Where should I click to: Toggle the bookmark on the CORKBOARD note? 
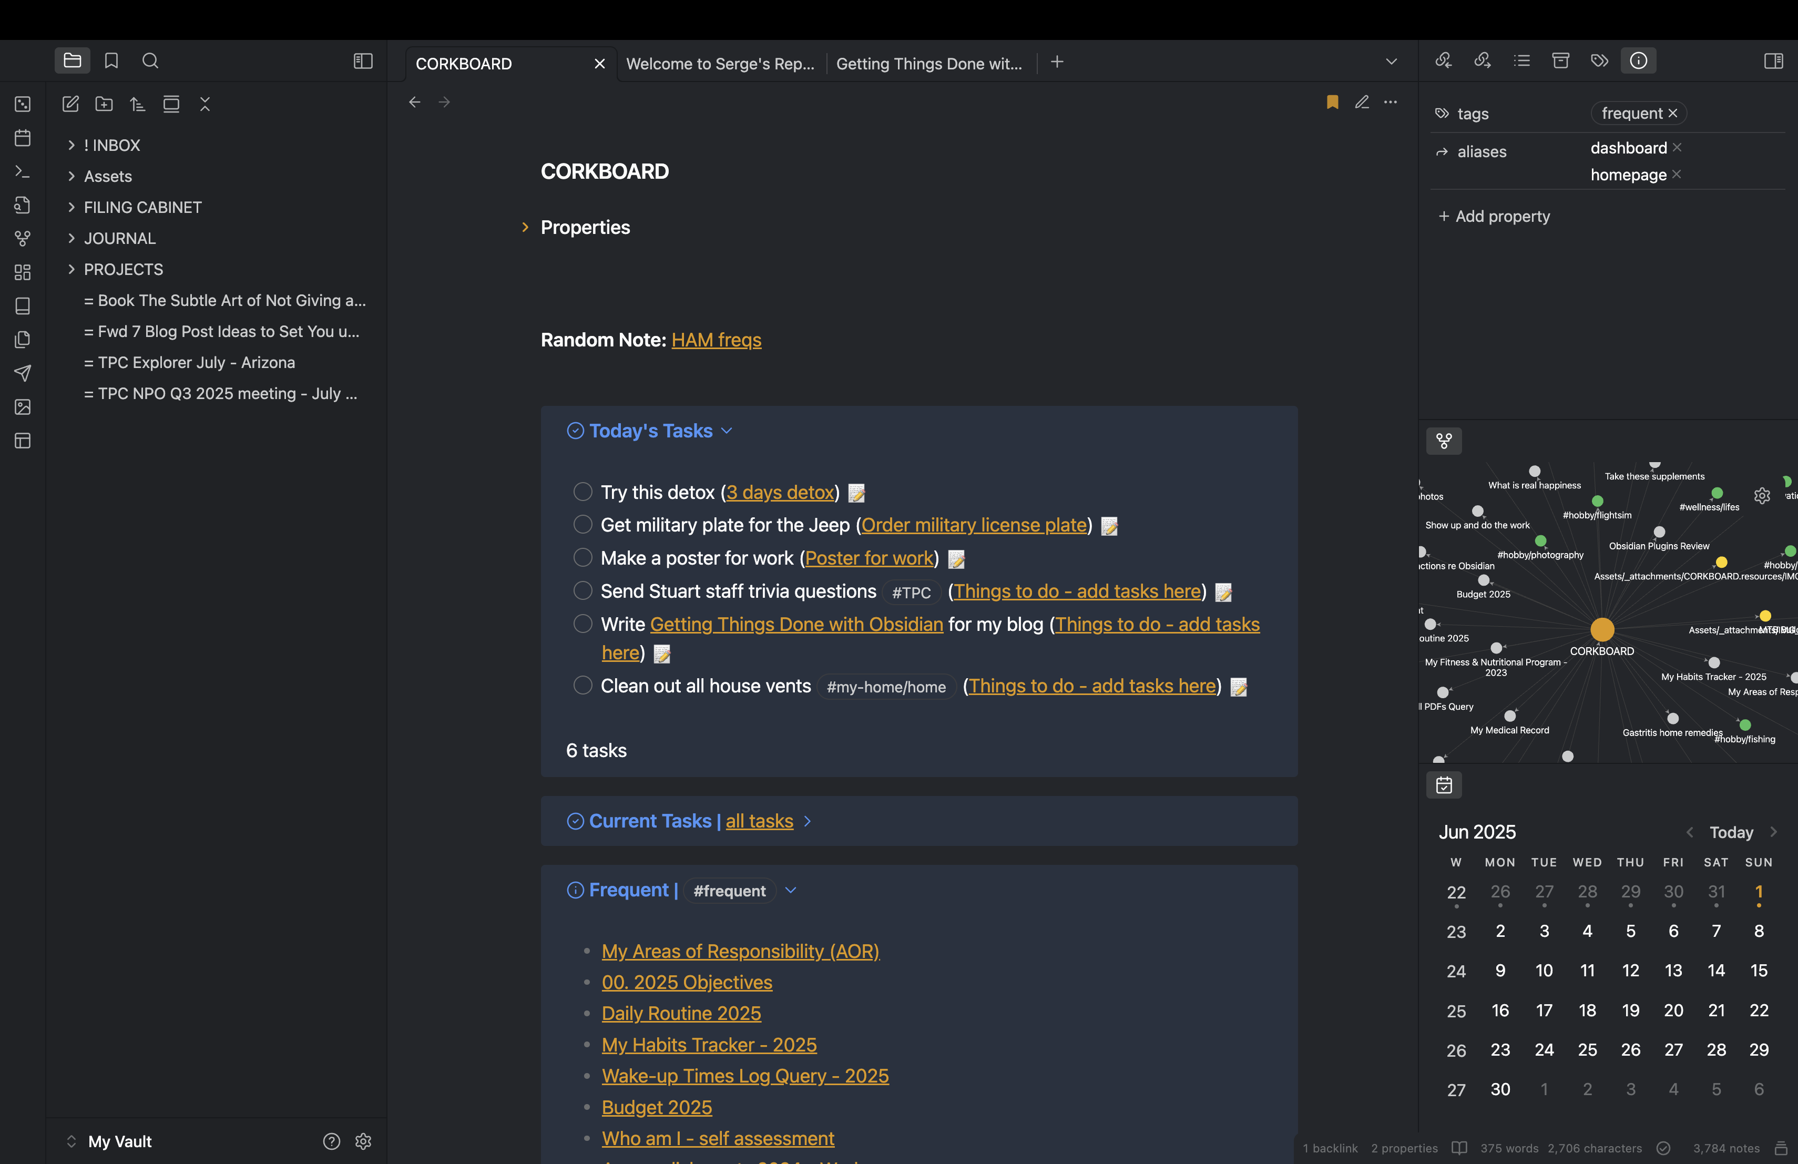(1332, 102)
